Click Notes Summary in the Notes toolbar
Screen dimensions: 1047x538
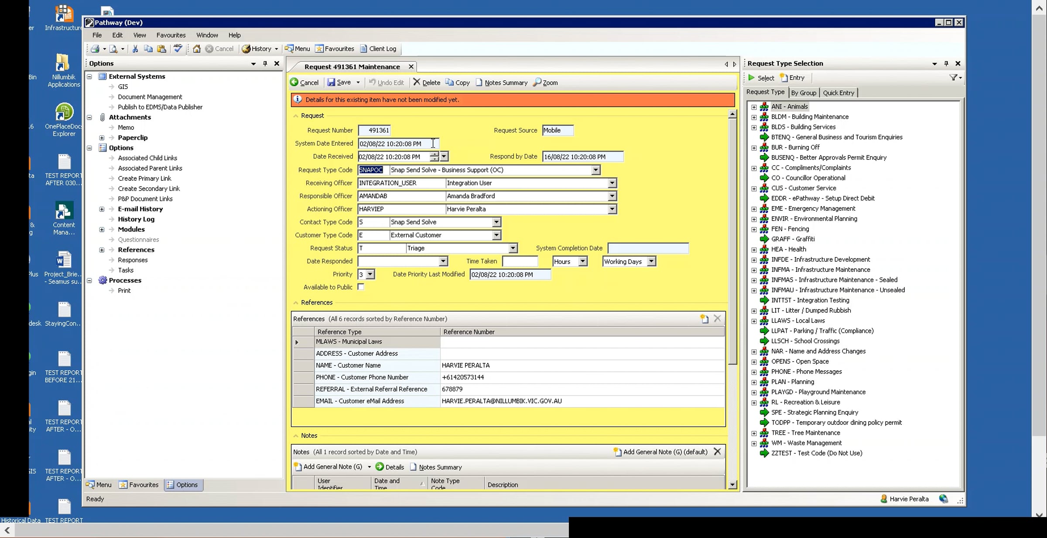click(x=436, y=467)
